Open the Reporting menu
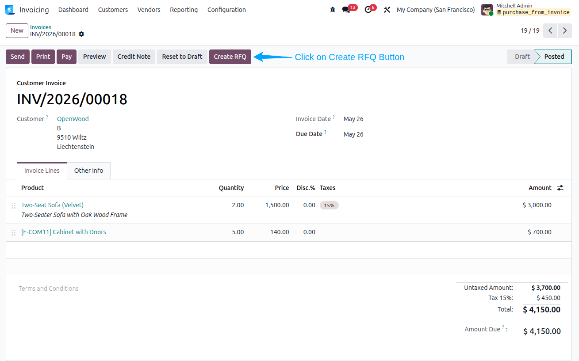Viewport: 579px width, 361px height. 184,10
